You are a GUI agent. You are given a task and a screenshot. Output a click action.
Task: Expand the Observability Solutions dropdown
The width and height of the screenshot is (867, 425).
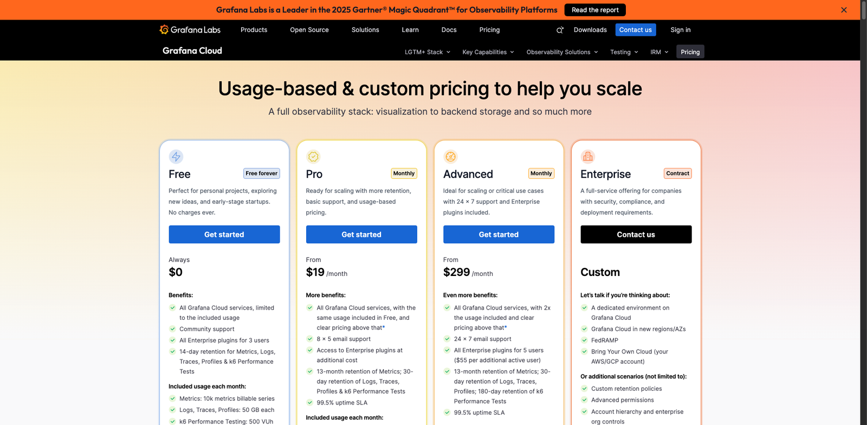(562, 52)
